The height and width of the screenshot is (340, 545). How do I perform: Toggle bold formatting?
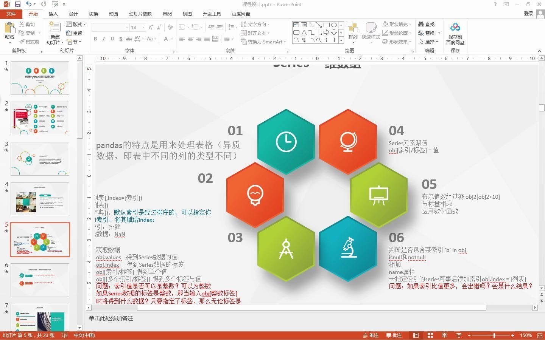pos(95,39)
